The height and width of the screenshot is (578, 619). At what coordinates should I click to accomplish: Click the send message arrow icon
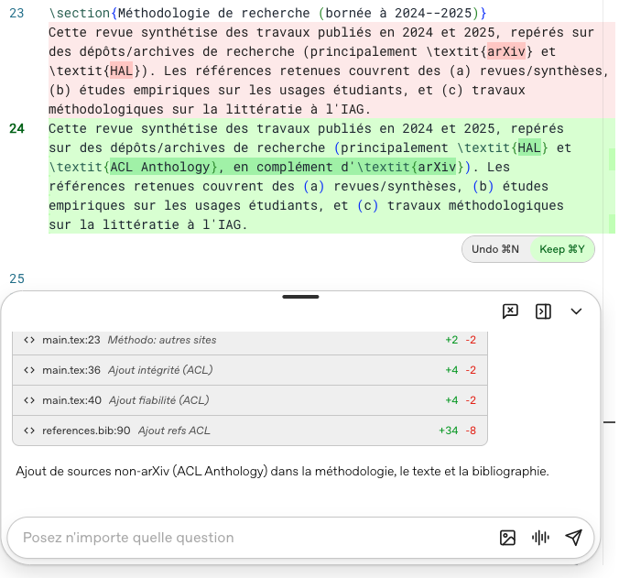pyautogui.click(x=573, y=538)
